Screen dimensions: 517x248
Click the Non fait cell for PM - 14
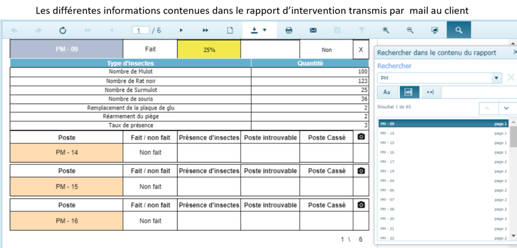[150, 153]
